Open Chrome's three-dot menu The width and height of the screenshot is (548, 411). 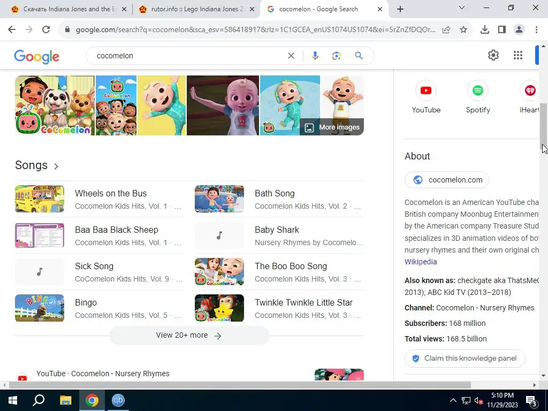(536, 30)
